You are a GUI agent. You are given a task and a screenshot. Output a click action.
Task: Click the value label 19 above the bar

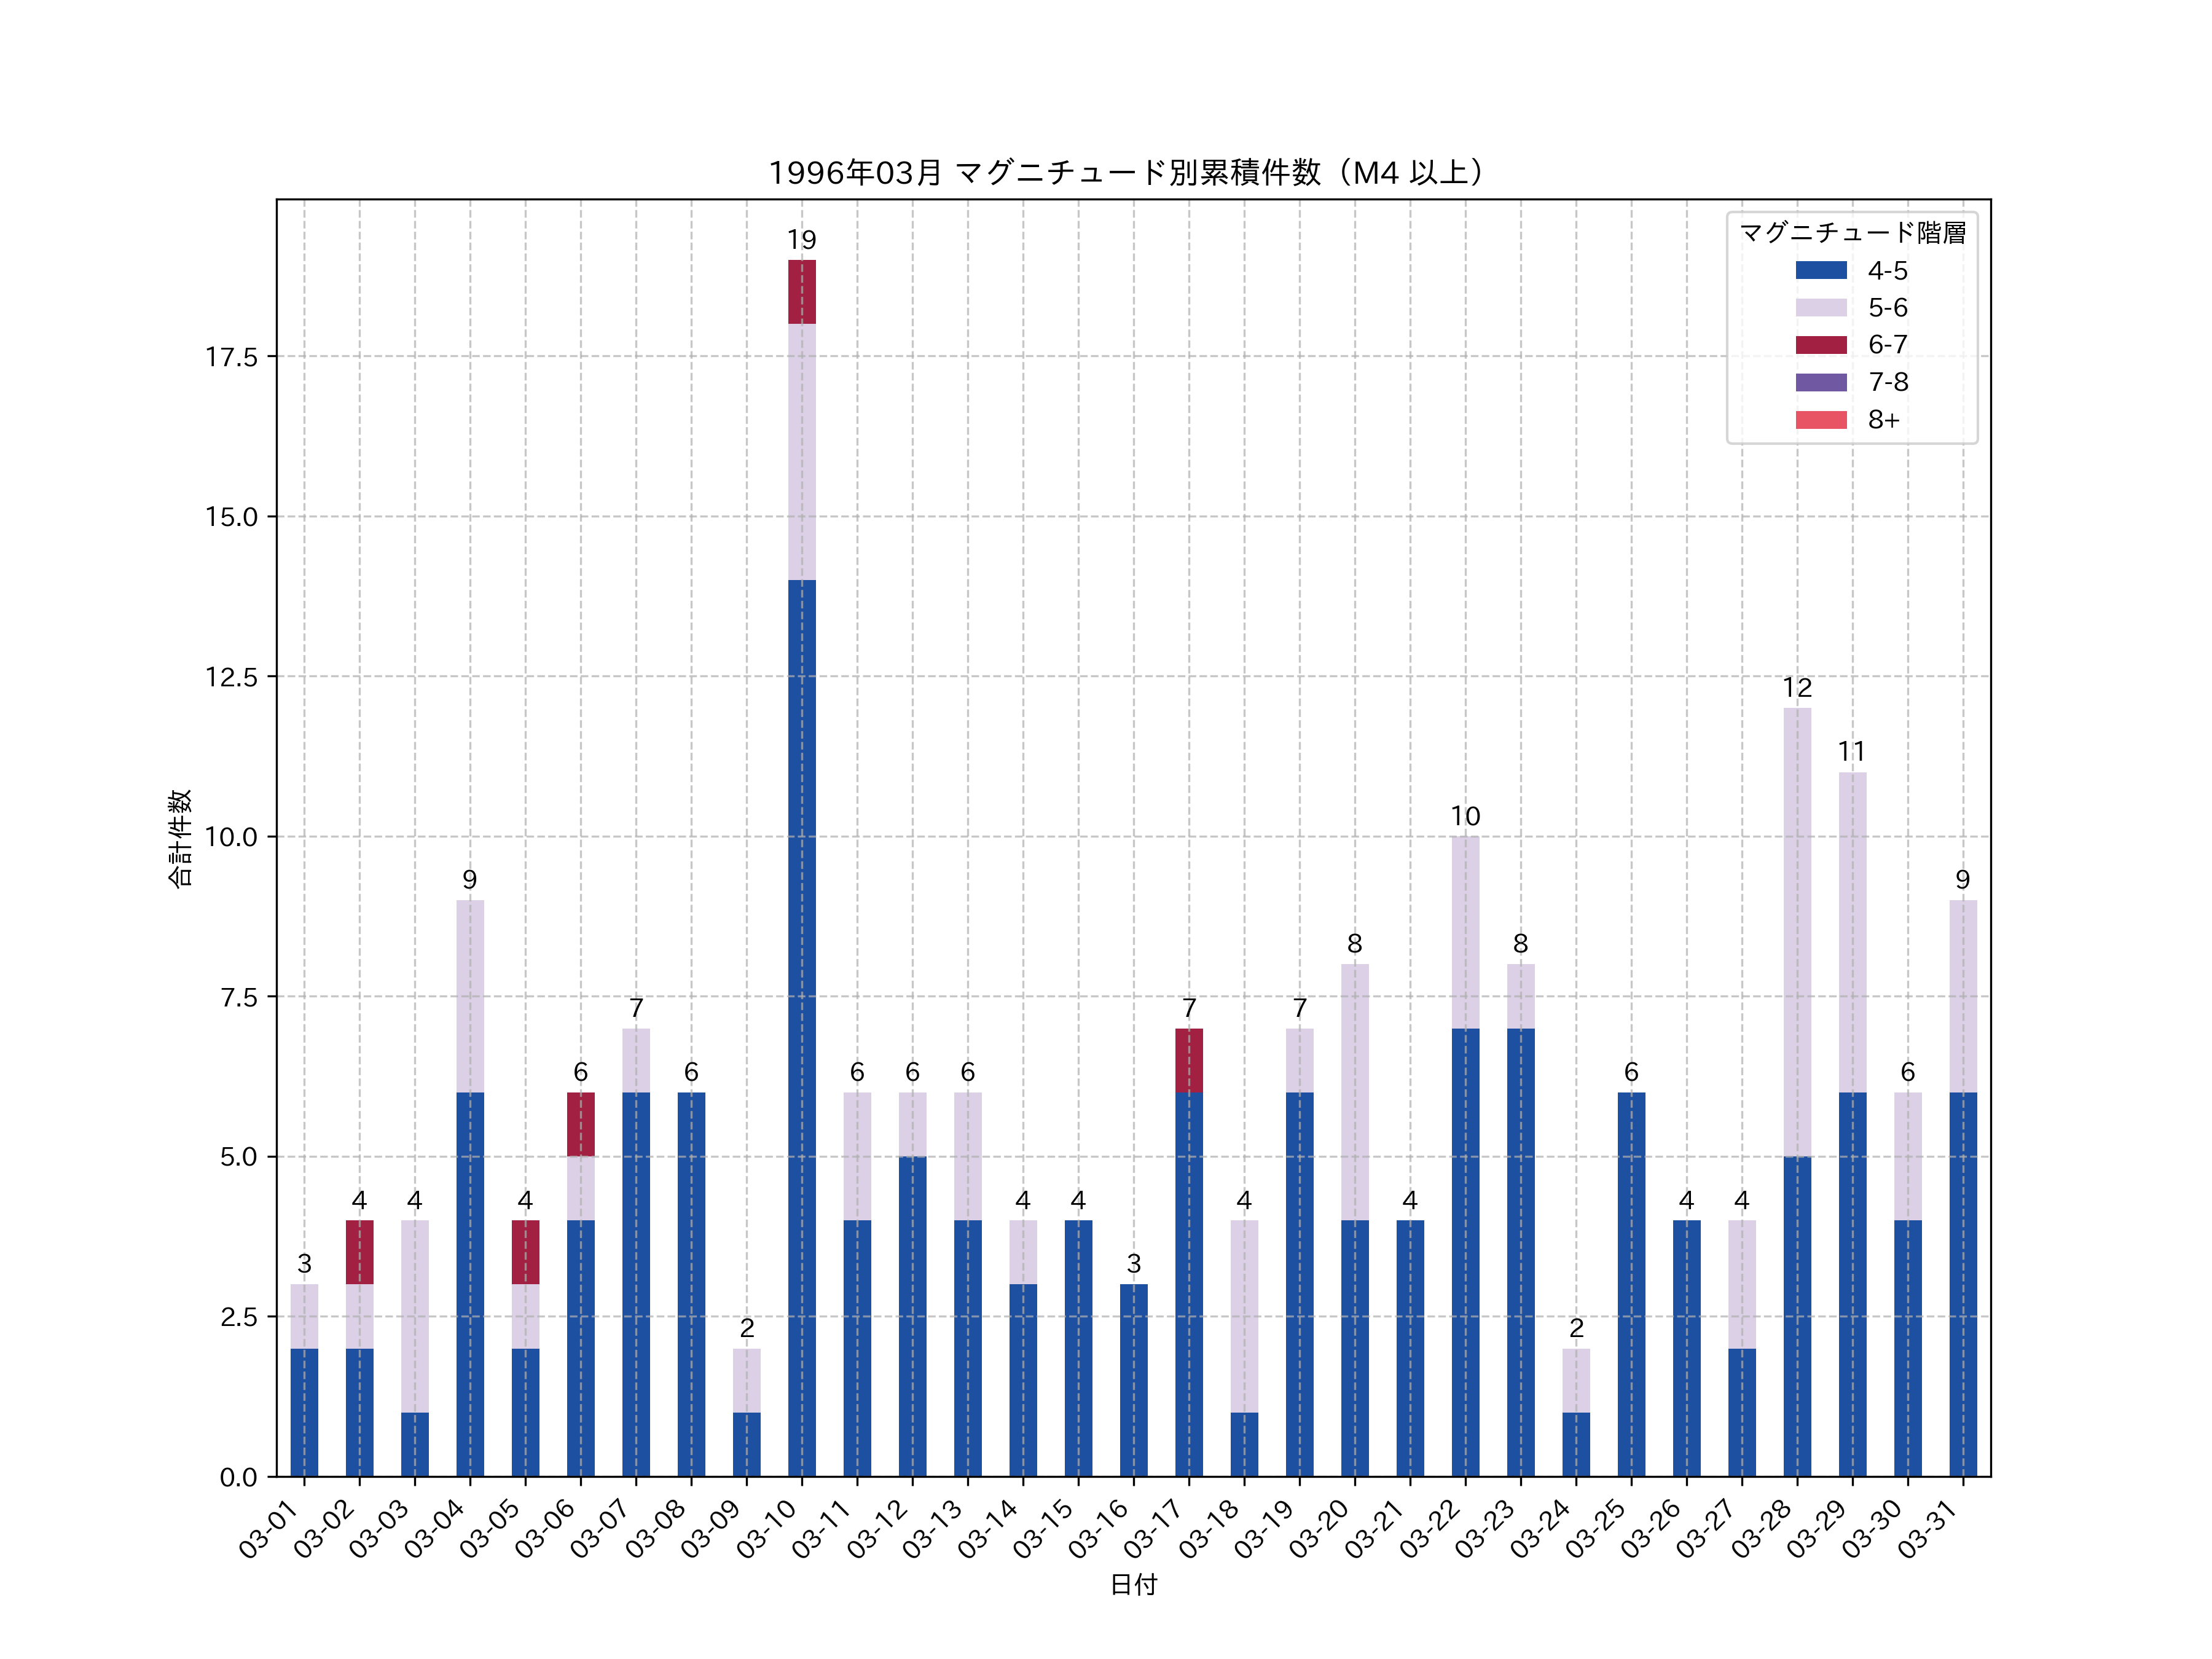(x=802, y=240)
